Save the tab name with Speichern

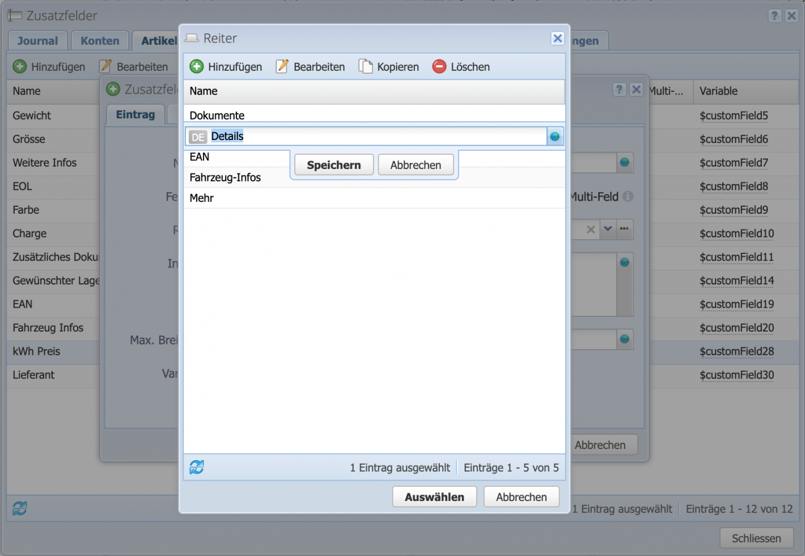333,164
